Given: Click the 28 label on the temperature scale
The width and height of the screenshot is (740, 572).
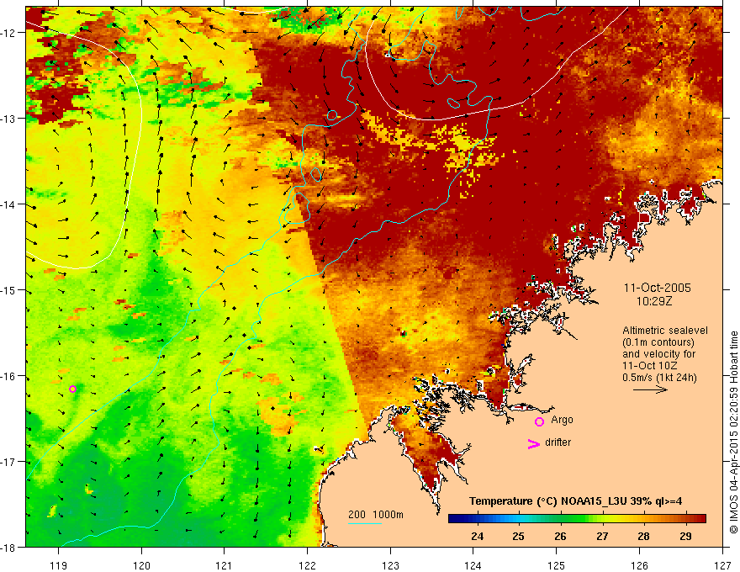Looking at the screenshot, I should 644,536.
